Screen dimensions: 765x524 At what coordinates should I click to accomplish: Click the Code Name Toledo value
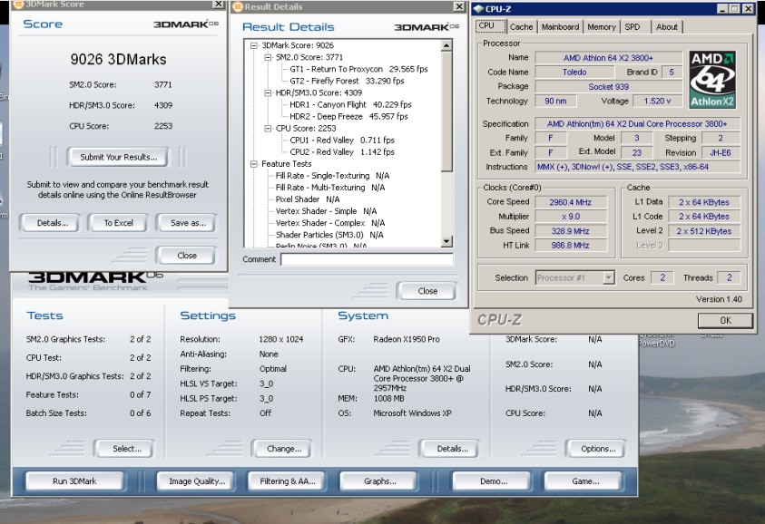(x=574, y=73)
